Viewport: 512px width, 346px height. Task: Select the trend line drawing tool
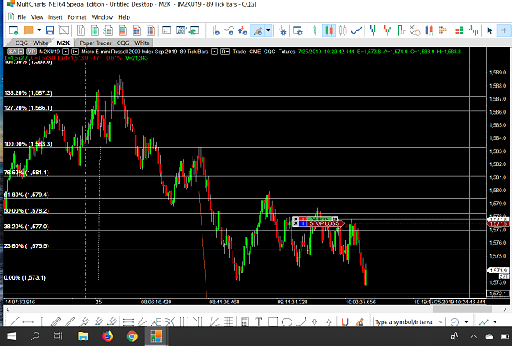pyautogui.click(x=15, y=322)
